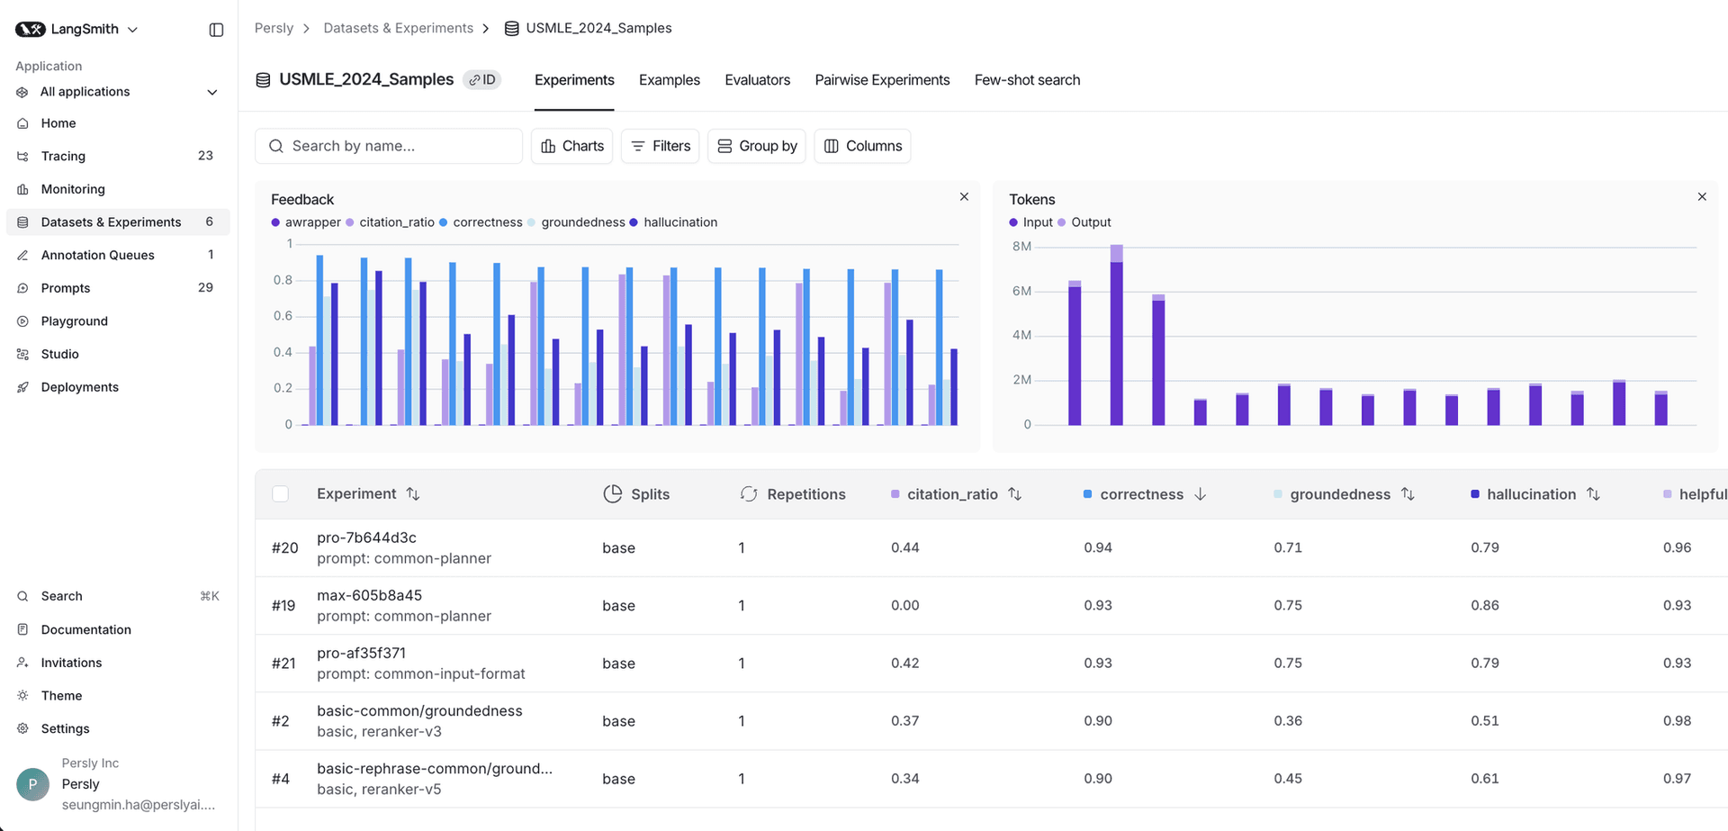Expand the LangSmith workspace dropdown
This screenshot has height=831, width=1728.
132,30
